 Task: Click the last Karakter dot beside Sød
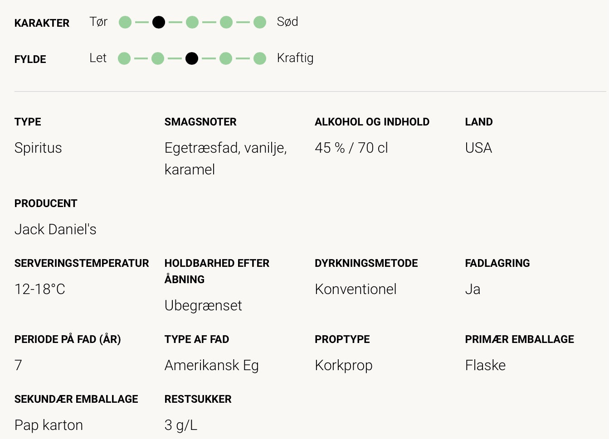tap(260, 22)
